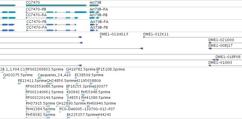This screenshot has height=119, width=242.
Task: Select the Act79B-PB protein label
Action: pos(99,27)
